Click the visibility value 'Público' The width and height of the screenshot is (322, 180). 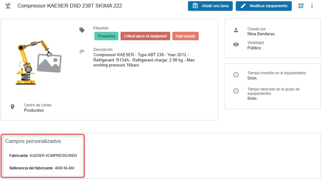tap(254, 48)
